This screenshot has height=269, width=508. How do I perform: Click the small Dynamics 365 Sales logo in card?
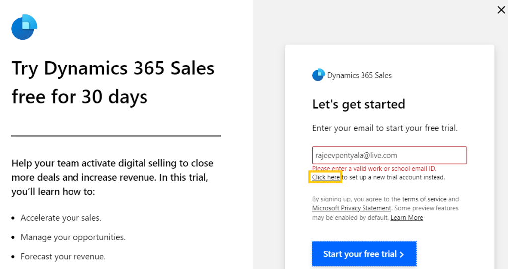click(318, 75)
